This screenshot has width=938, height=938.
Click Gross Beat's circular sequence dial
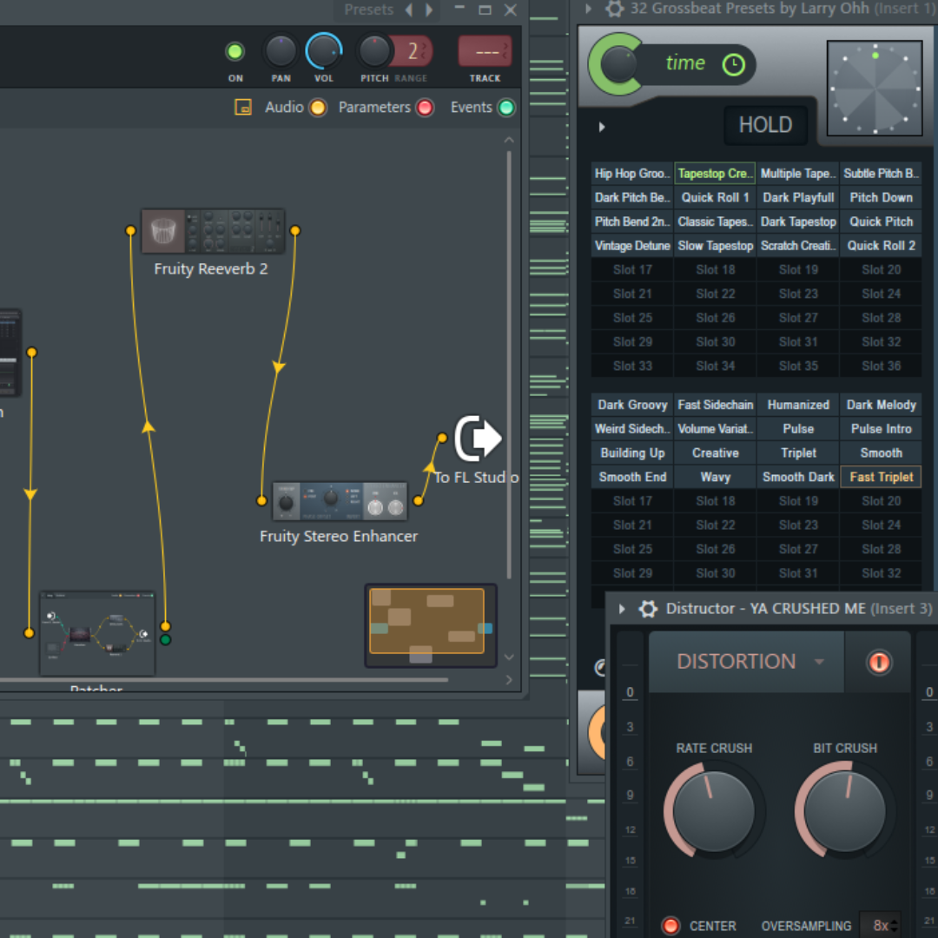tap(874, 87)
